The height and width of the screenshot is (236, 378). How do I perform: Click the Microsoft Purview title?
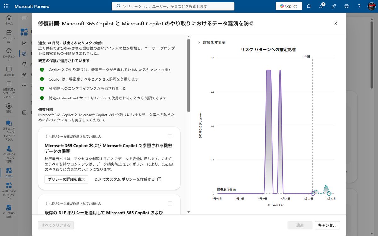click(x=32, y=6)
